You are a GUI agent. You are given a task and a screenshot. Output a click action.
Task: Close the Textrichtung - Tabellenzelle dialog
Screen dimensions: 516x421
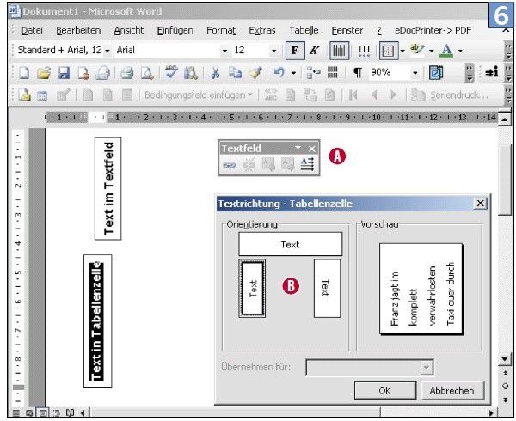480,204
